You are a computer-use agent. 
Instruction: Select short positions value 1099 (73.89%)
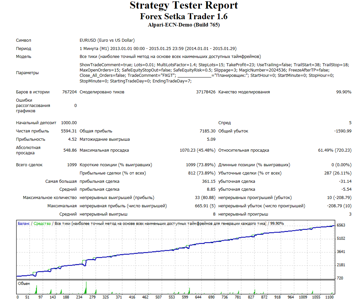pyautogui.click(x=201, y=165)
